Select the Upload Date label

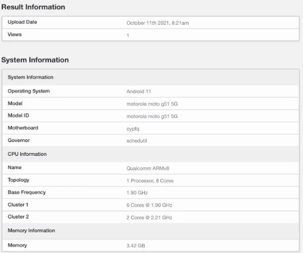click(22, 22)
